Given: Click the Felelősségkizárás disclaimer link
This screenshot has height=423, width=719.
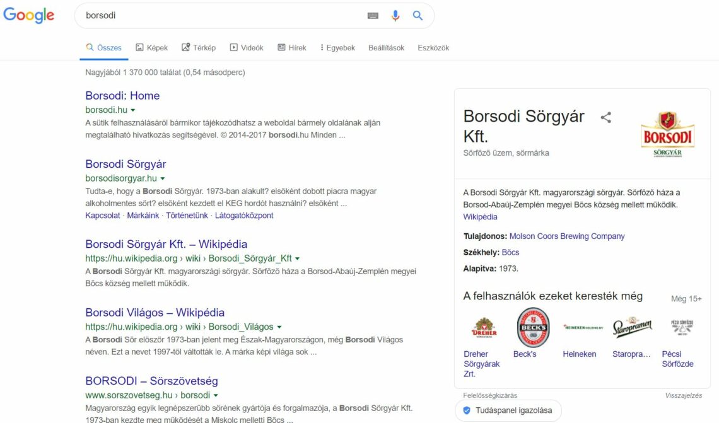Looking at the screenshot, I should point(490,395).
